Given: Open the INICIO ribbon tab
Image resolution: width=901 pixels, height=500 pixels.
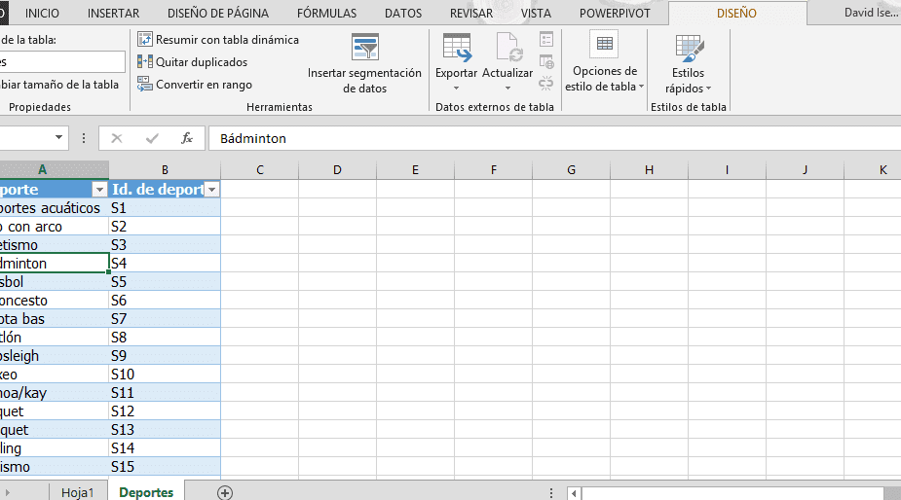Looking at the screenshot, I should point(42,13).
